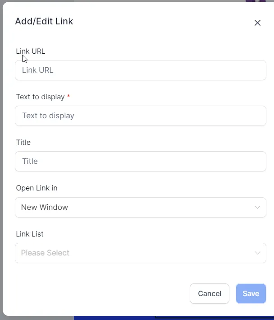Screen dimensions: 274x320
Task: Click the Title field label
Action: pyautogui.click(x=23, y=143)
